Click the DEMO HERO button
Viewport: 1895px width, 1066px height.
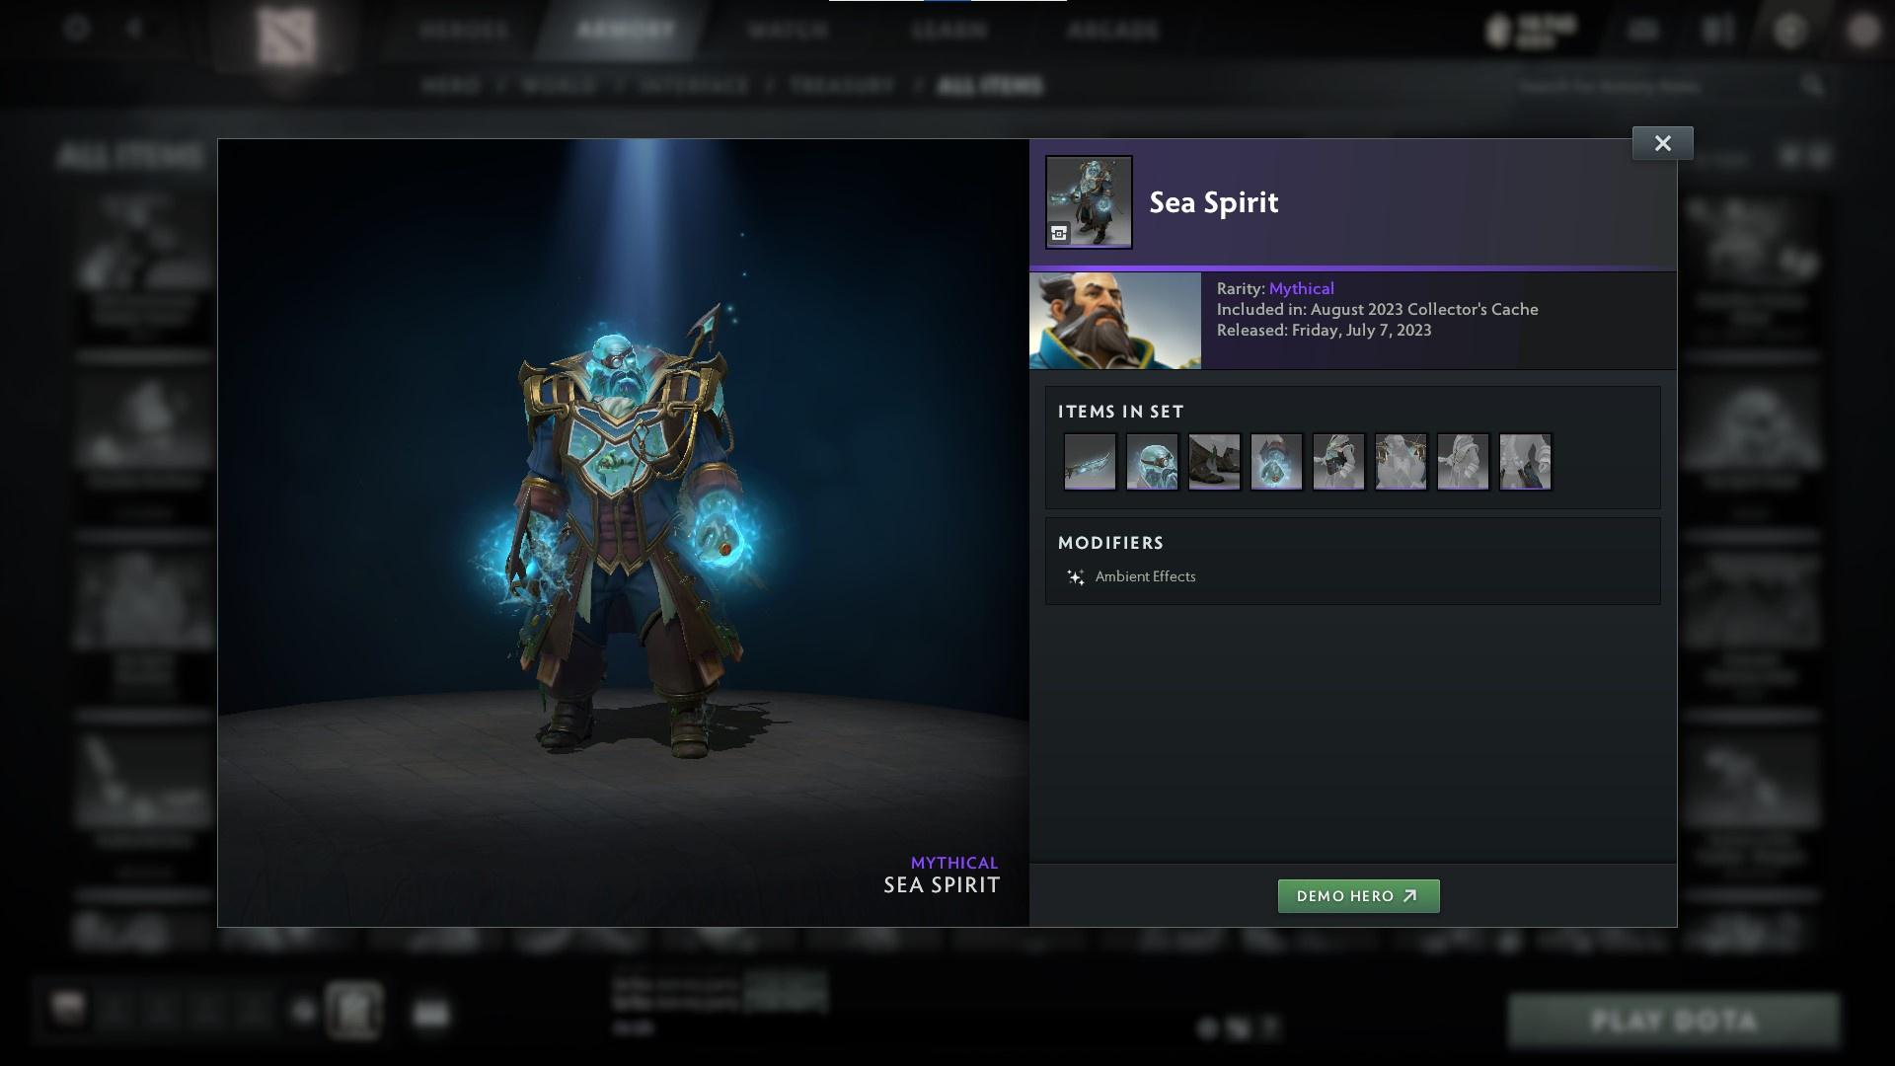(1359, 896)
